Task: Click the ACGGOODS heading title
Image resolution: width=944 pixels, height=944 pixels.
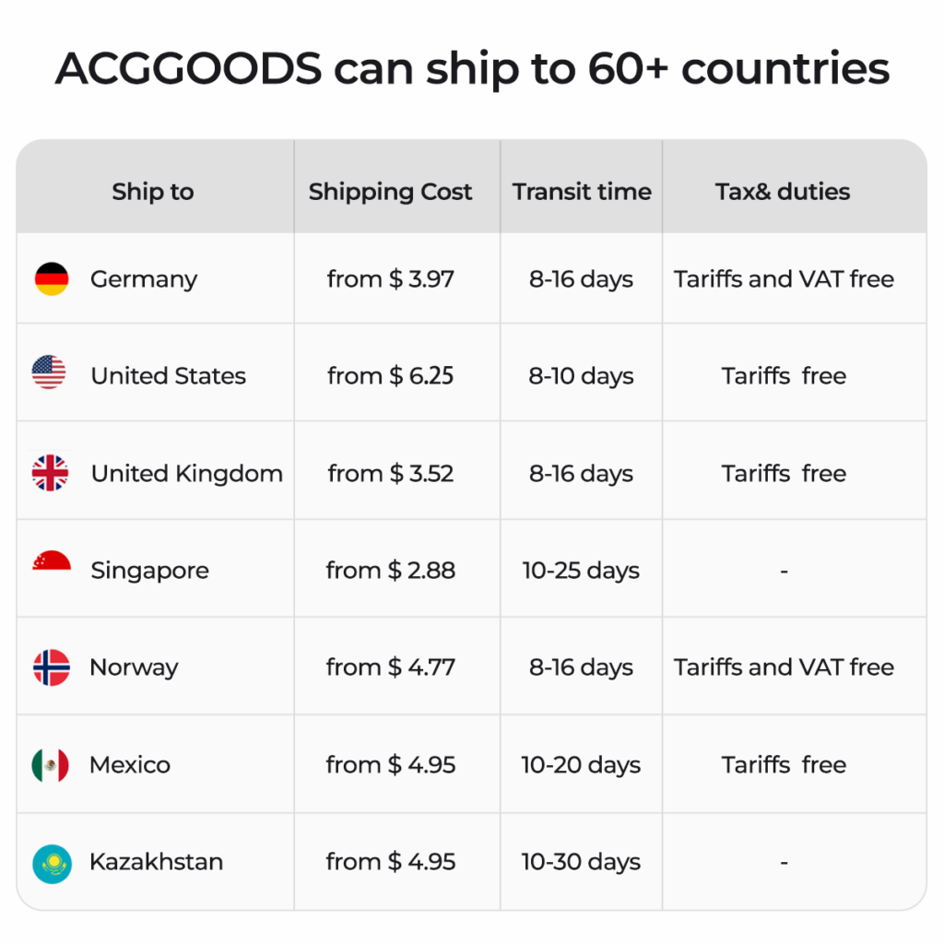Action: [472, 69]
